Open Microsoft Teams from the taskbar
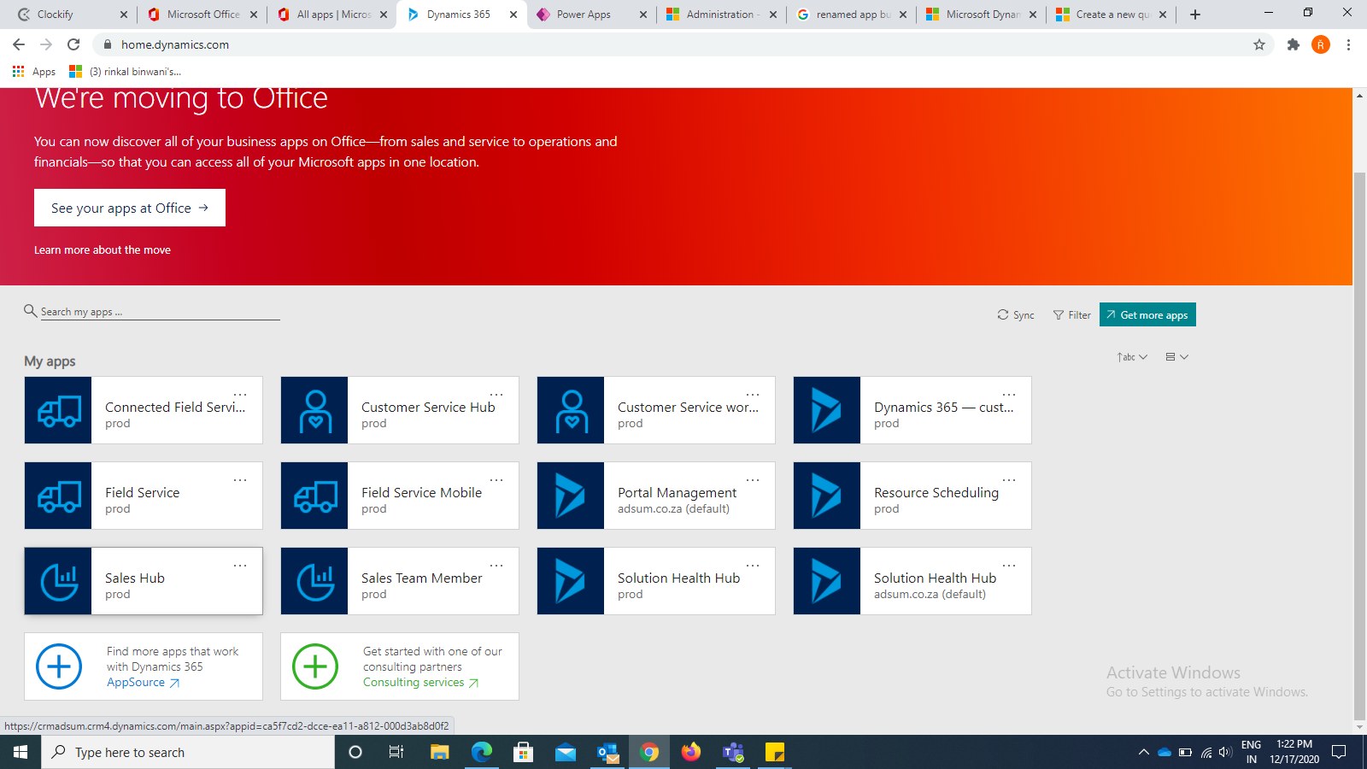 pyautogui.click(x=733, y=752)
